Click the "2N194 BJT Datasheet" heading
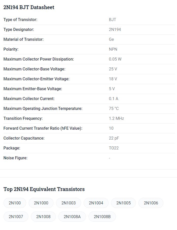Image resolution: width=177 pixels, height=230 pixels. click(29, 7)
